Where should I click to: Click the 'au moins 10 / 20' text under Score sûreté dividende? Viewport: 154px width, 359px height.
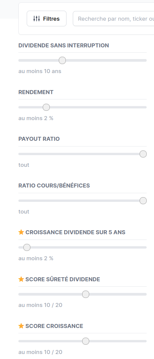40,305
